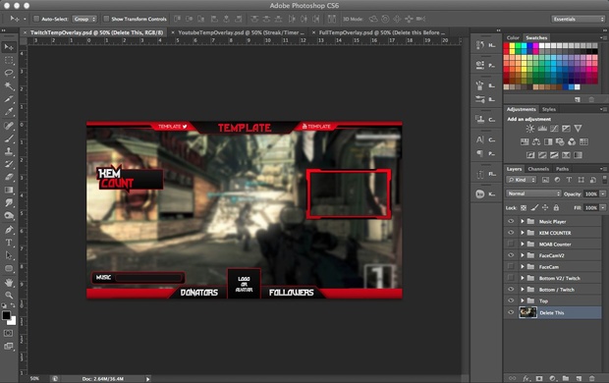The width and height of the screenshot is (609, 383).
Task: Select the Lasso tool
Action: 9,73
